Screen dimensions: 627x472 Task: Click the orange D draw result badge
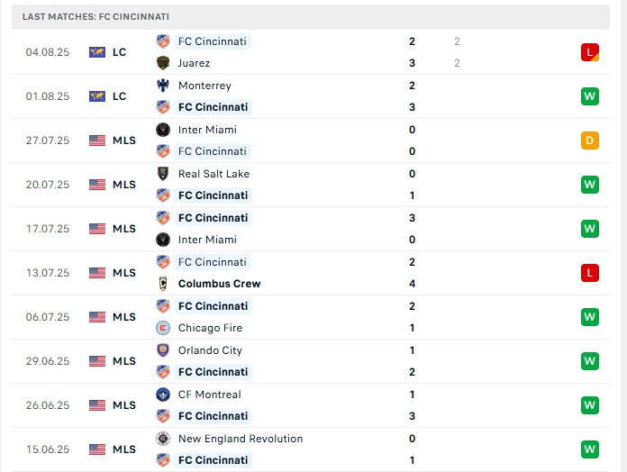(590, 141)
